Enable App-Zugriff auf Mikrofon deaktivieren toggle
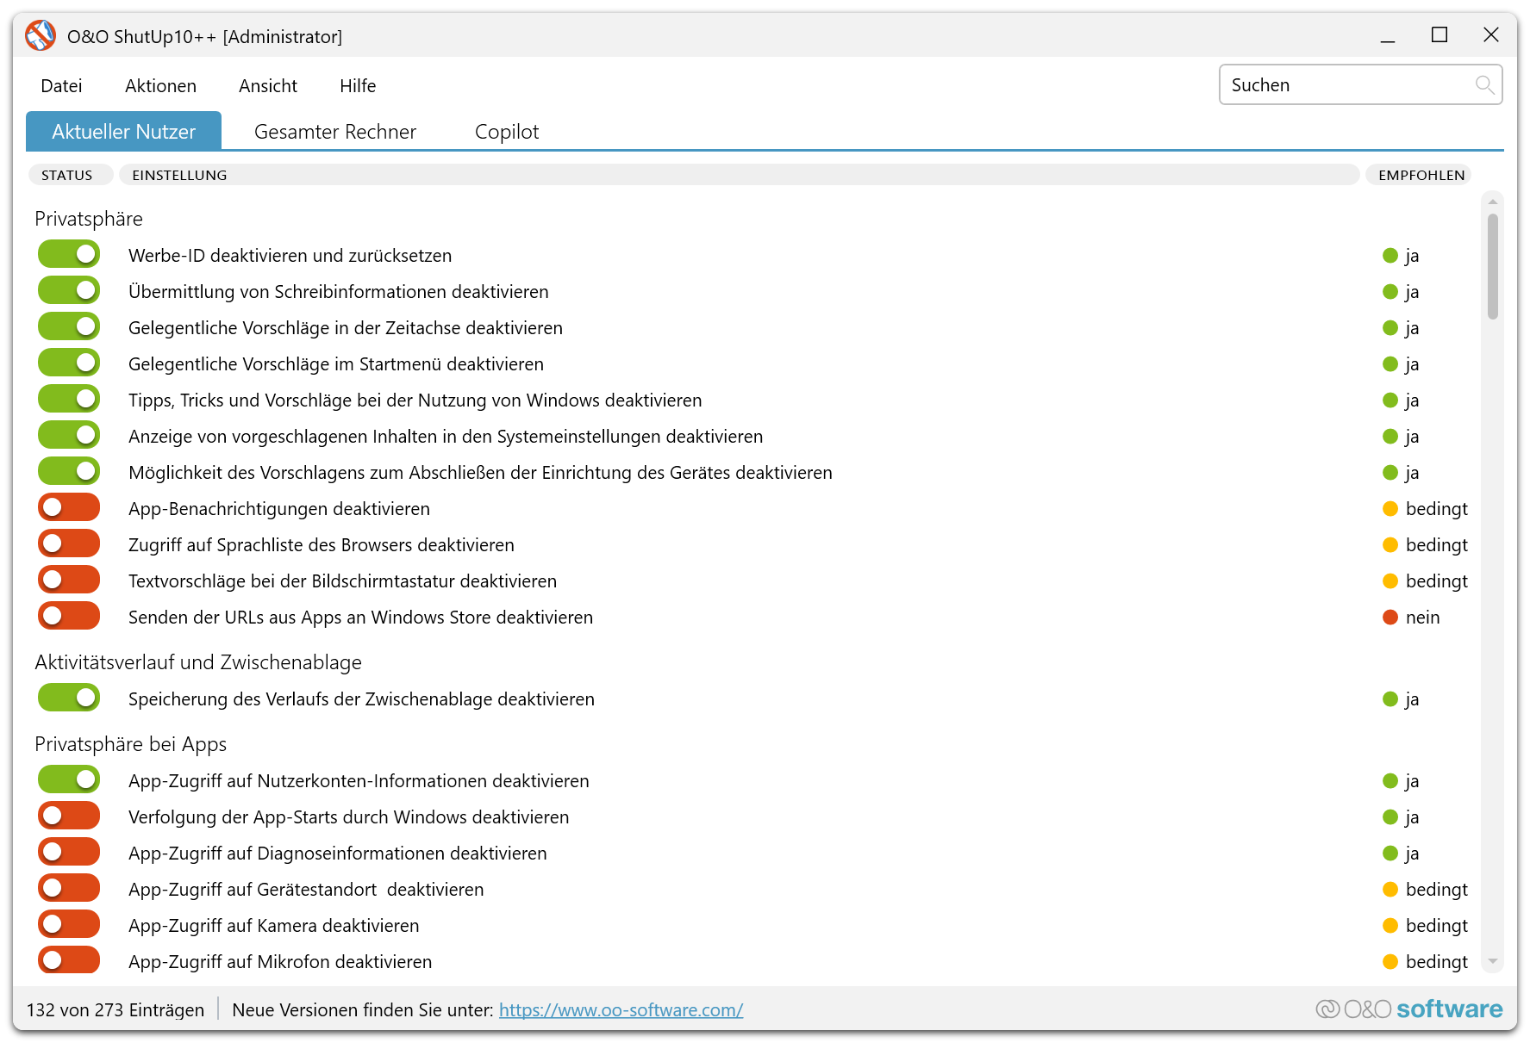This screenshot has height=1043, width=1530. [69, 960]
